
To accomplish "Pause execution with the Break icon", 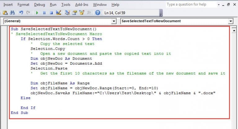I will [x=44, y=13].
